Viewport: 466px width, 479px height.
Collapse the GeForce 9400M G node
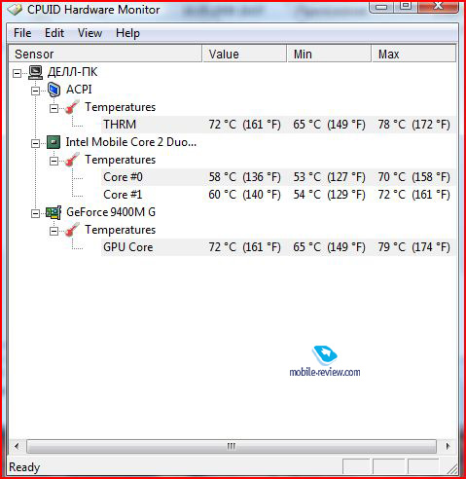pos(35,213)
